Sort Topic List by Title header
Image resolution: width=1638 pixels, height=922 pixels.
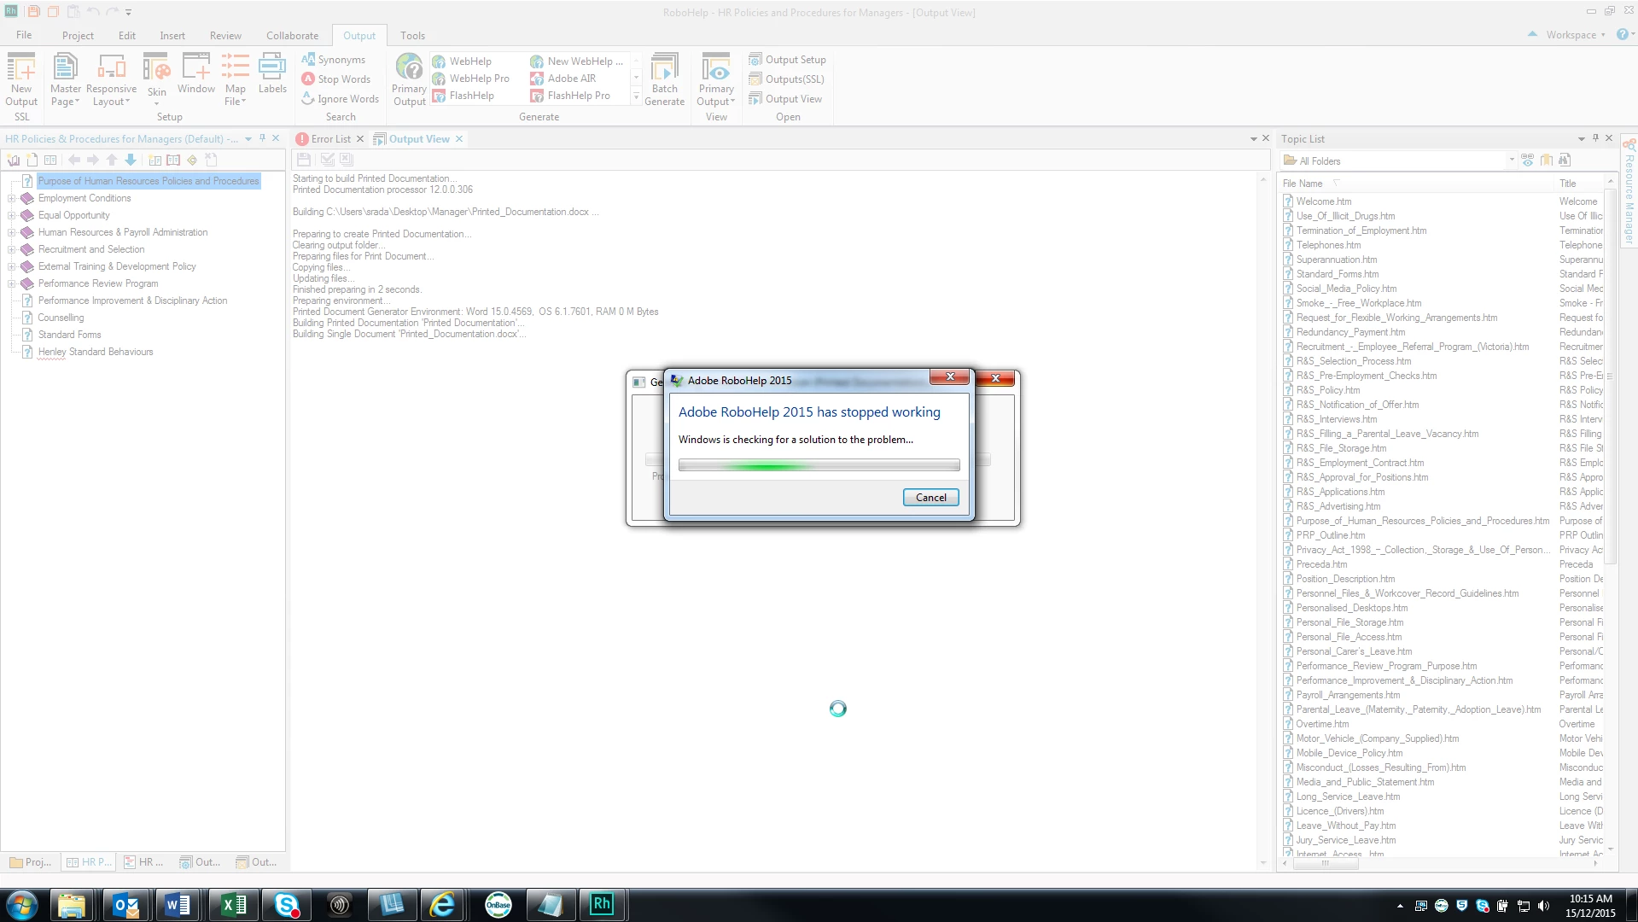(1580, 184)
